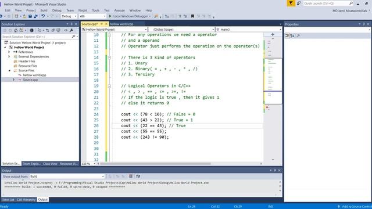Open the Build menu

pyautogui.click(x=44, y=10)
